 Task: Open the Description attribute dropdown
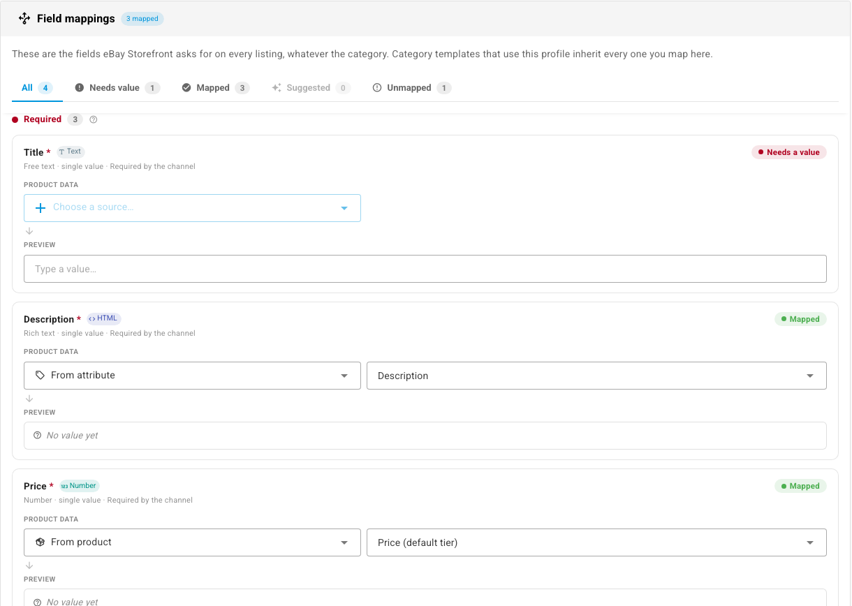[x=596, y=376]
